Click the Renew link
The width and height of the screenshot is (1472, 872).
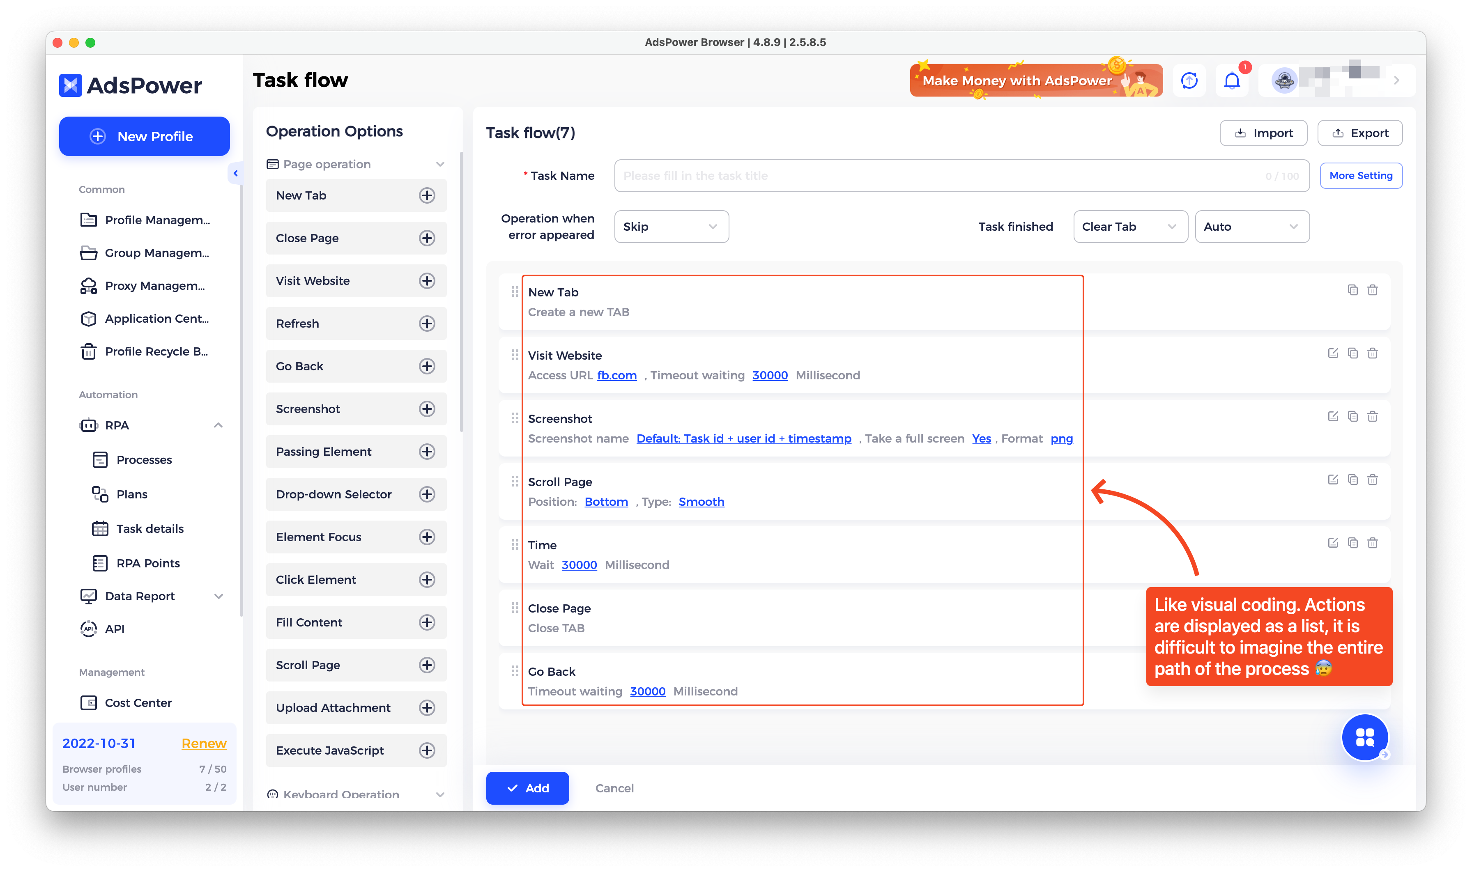pos(203,743)
